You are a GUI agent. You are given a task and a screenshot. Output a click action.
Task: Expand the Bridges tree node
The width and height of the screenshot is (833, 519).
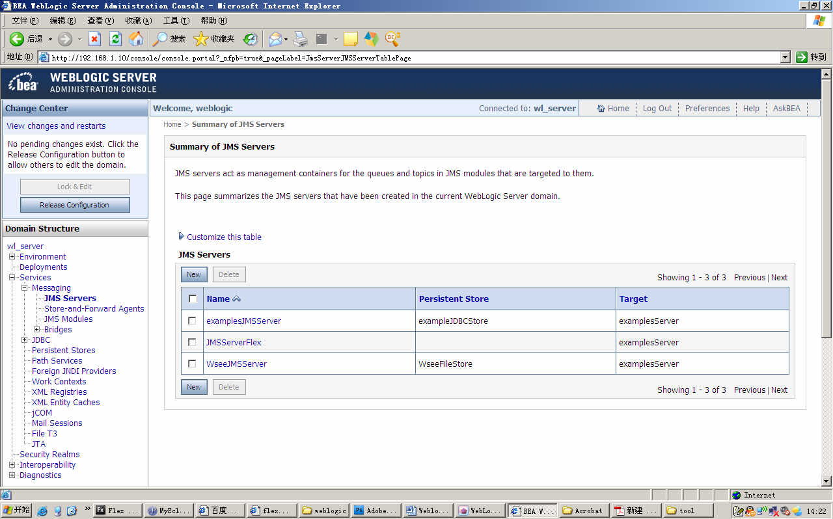(36, 329)
